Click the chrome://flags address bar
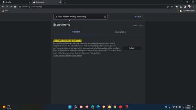The width and height of the screenshot is (196, 110). tap(92, 7)
